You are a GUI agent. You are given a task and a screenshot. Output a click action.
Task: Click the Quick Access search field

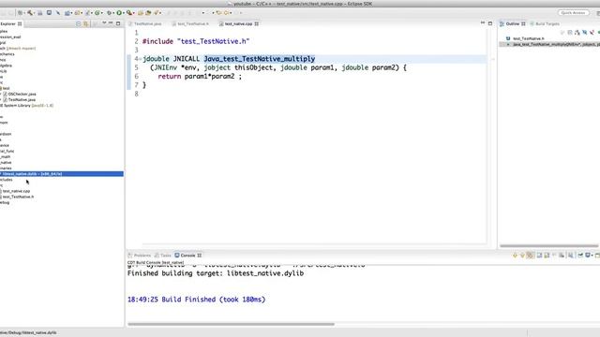coord(573,12)
